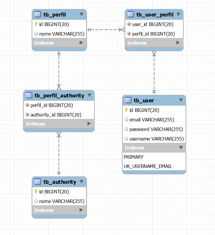215x235 pixels.
Task: Collapse the tb_user_perfil table
Action: tap(178, 14)
